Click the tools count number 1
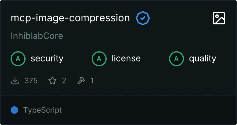The width and height of the screenshot is (237, 125). pyautogui.click(x=92, y=81)
